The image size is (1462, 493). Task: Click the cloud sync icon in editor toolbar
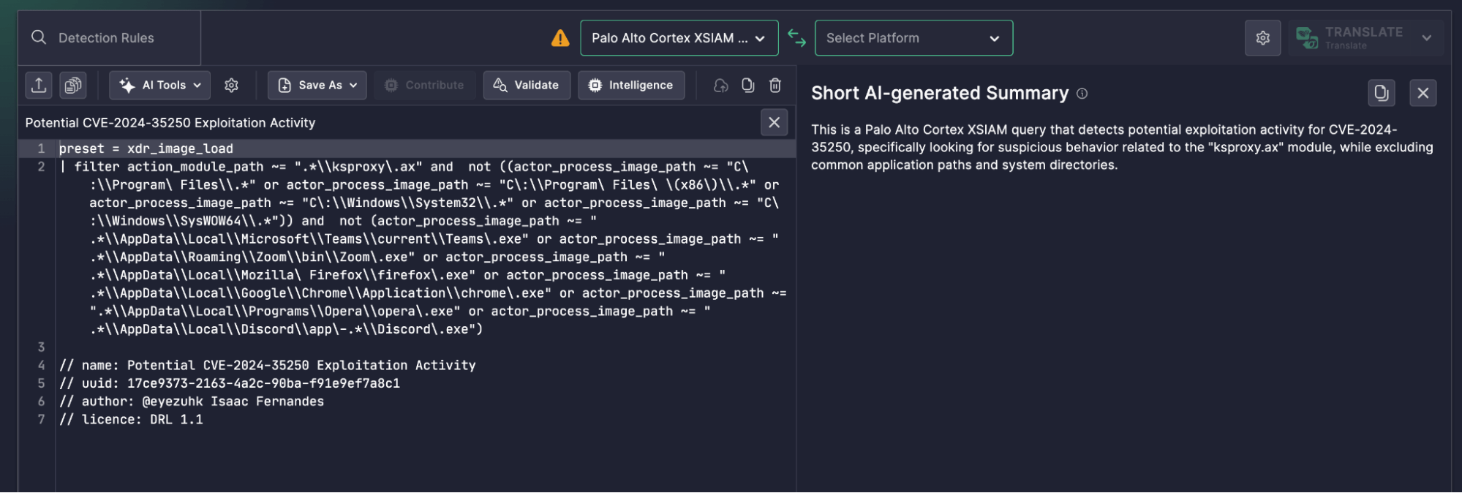(x=721, y=86)
